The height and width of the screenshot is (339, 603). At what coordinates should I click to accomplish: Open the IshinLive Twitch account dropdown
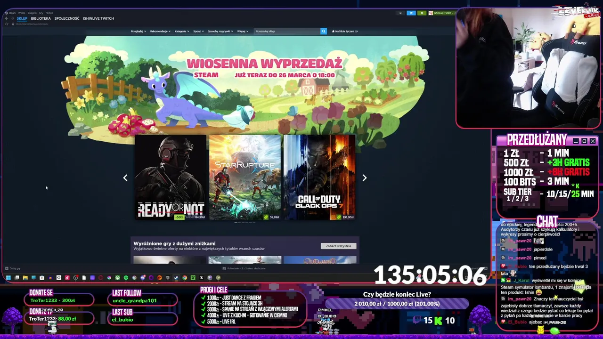442,13
